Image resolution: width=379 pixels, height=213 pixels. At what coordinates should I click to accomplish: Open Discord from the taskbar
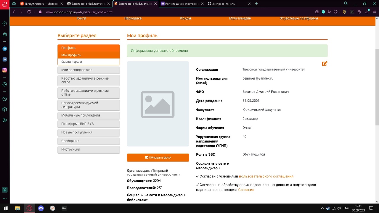(41, 208)
